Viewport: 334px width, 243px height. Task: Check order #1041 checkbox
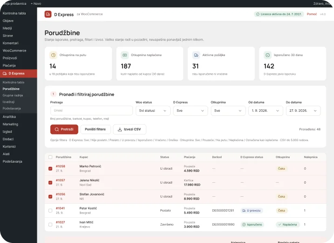(50, 211)
